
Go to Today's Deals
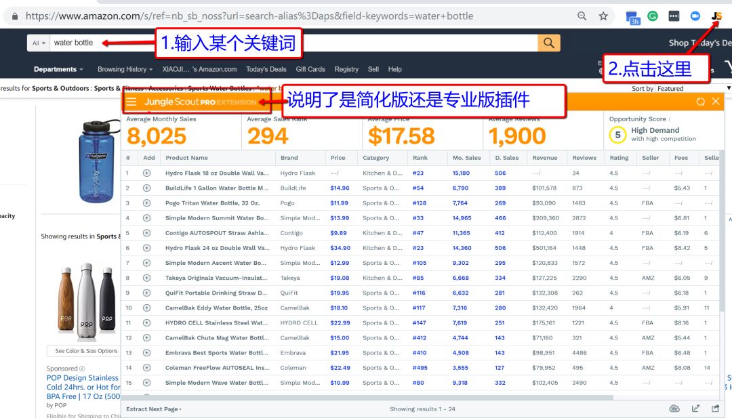coord(266,69)
